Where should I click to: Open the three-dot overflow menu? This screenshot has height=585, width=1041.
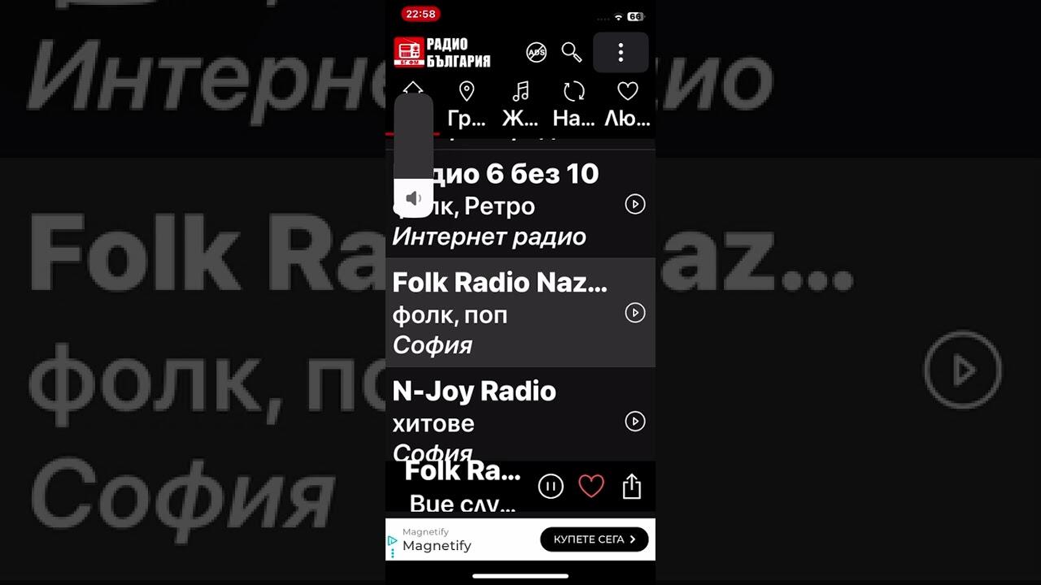point(621,53)
